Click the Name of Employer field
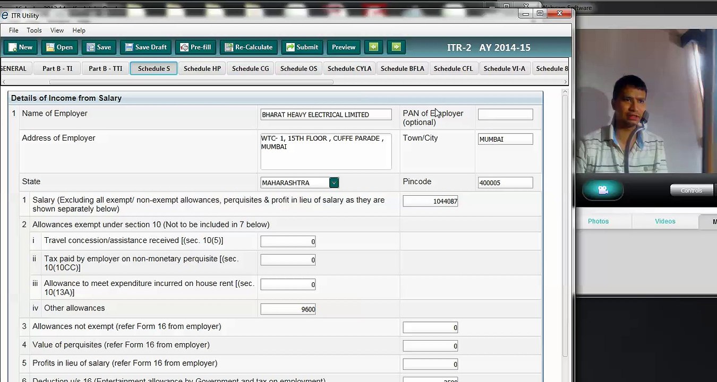 tap(326, 115)
